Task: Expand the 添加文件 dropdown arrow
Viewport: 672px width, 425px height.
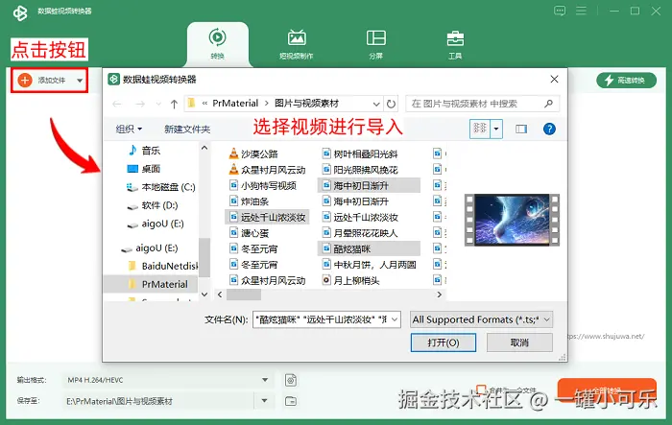Action: 80,81
